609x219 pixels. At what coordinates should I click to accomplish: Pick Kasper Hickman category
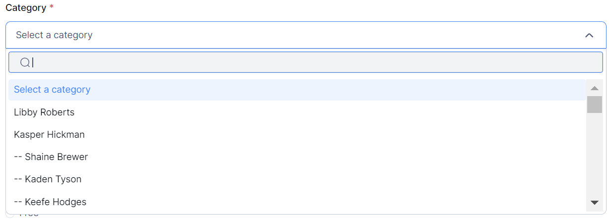pos(49,135)
